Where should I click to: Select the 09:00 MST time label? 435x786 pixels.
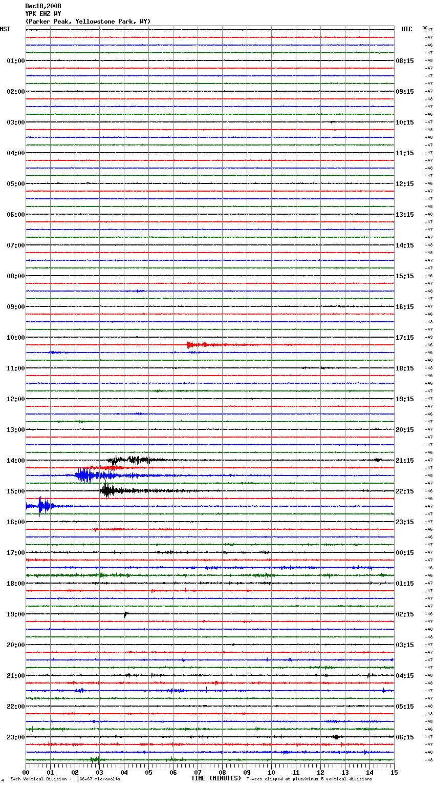[x=16, y=307]
